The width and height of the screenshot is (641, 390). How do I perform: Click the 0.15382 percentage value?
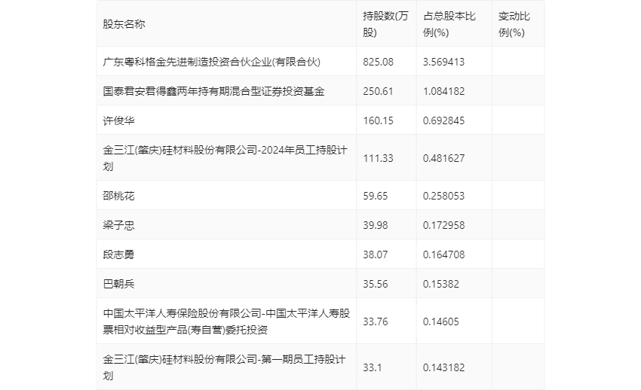pyautogui.click(x=440, y=284)
